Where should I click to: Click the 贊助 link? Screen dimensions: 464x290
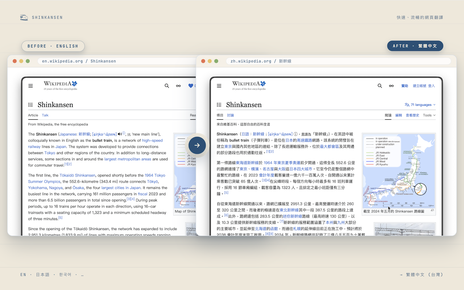coord(405,86)
